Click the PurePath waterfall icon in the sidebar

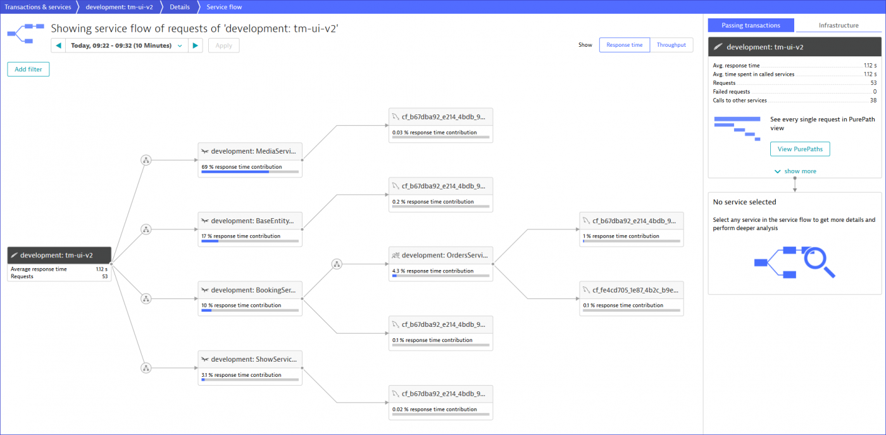click(737, 128)
